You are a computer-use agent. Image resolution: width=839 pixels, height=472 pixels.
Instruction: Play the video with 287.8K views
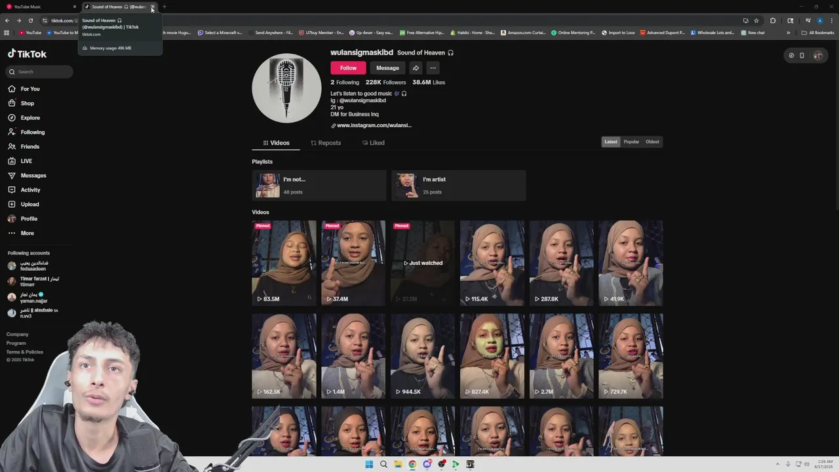562,263
